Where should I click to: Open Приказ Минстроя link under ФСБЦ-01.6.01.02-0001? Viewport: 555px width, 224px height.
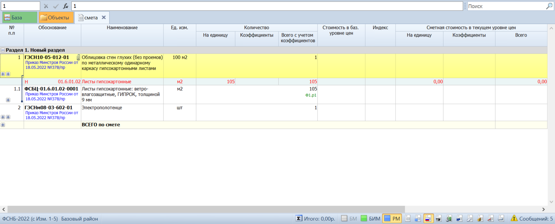pos(52,96)
